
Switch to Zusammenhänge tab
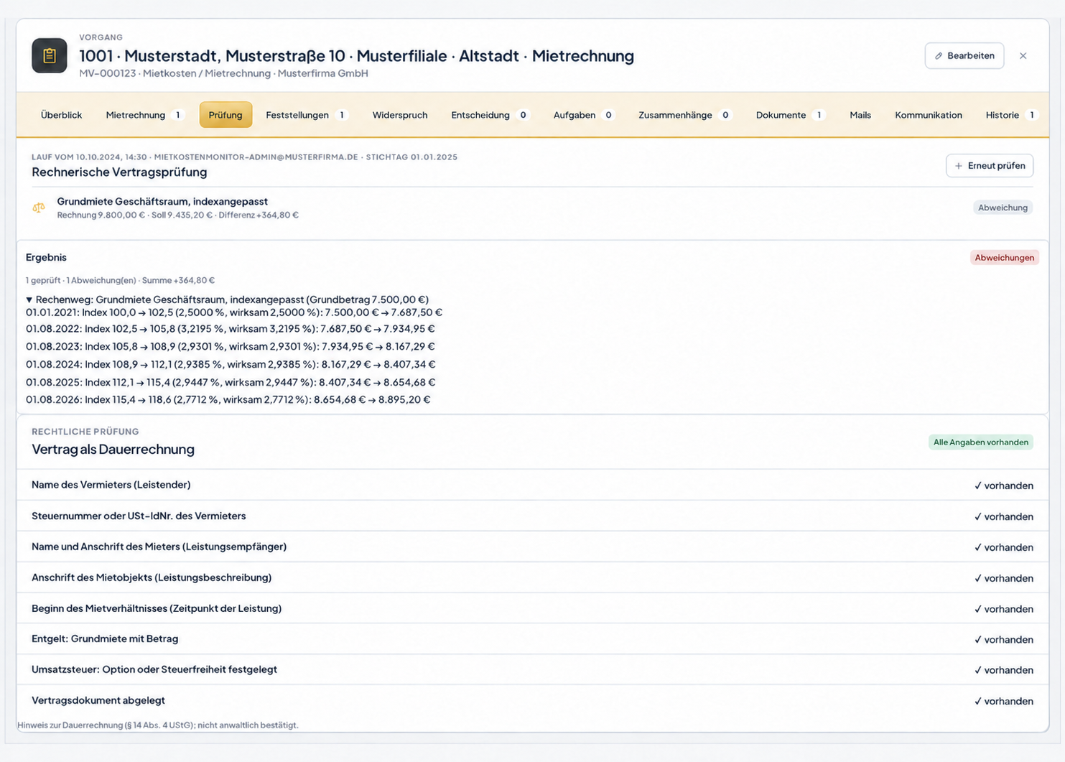coord(684,115)
